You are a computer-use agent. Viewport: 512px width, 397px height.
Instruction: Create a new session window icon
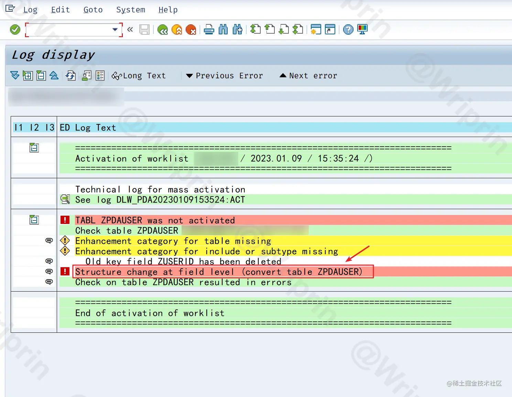316,30
